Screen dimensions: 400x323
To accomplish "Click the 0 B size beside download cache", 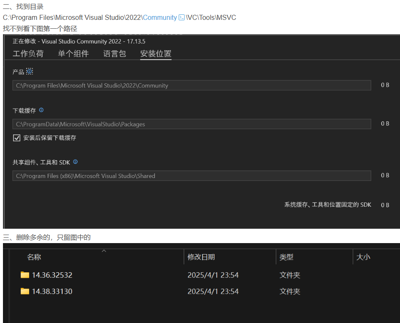I will 385,123.
